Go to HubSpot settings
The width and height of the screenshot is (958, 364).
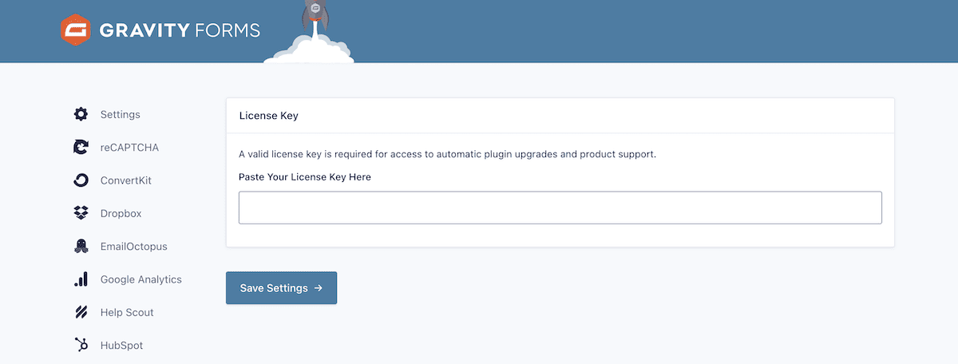[121, 346]
